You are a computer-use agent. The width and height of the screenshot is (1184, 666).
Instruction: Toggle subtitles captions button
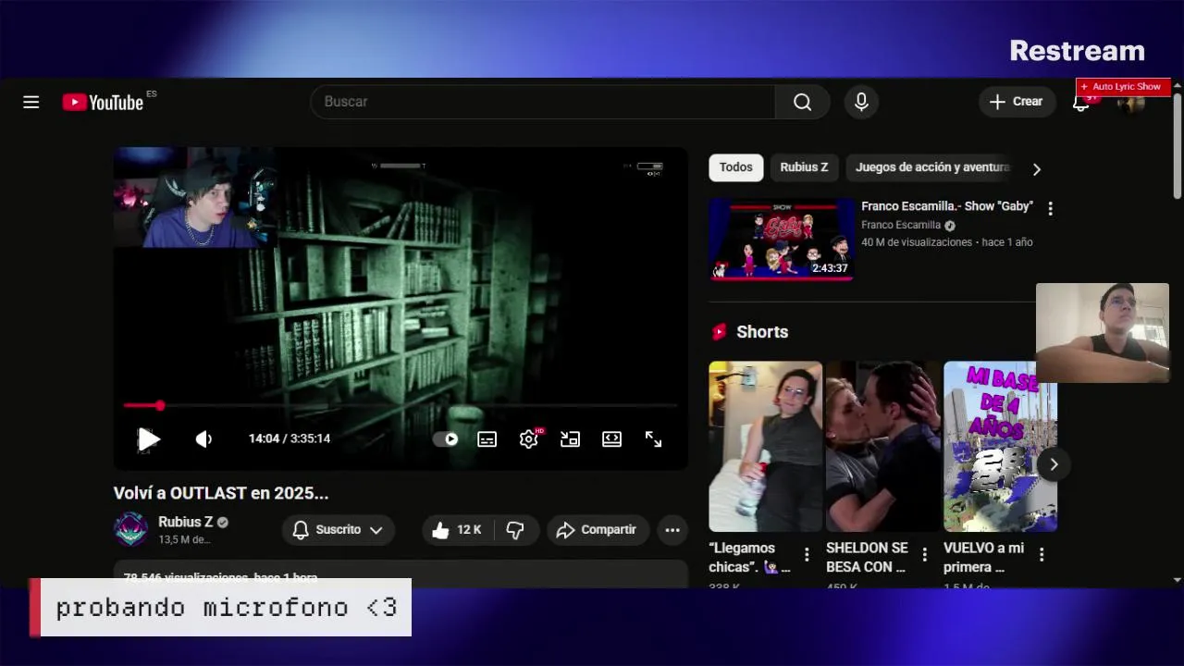coord(487,439)
